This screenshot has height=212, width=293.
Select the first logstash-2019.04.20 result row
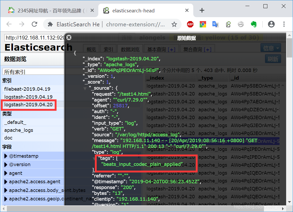(213, 86)
